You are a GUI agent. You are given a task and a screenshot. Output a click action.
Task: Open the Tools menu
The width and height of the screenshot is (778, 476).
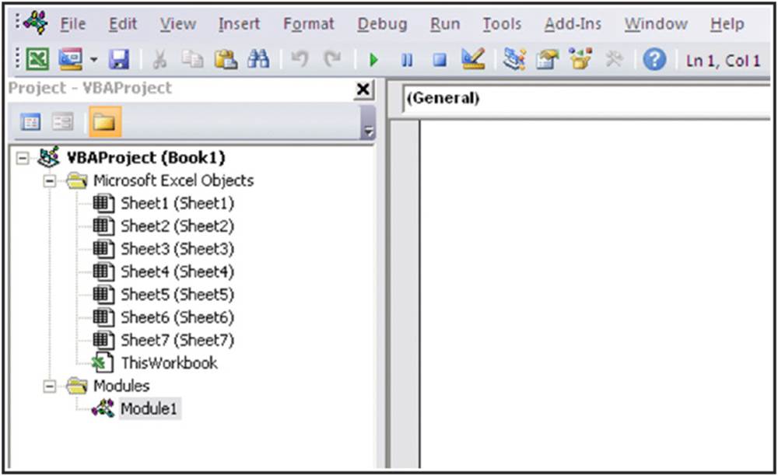[x=502, y=24]
